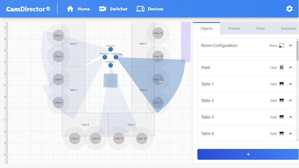Go to Home in the top navigation
This screenshot has height=168, width=299.
pos(78,9)
